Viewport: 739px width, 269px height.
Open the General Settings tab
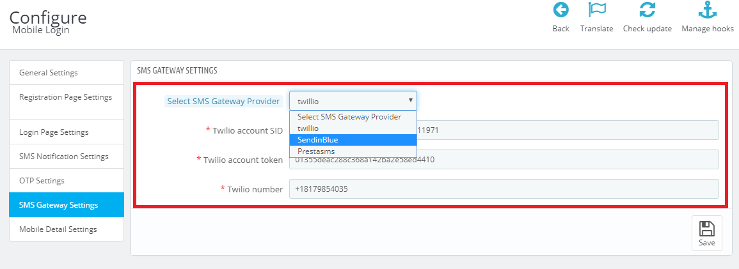click(x=67, y=73)
